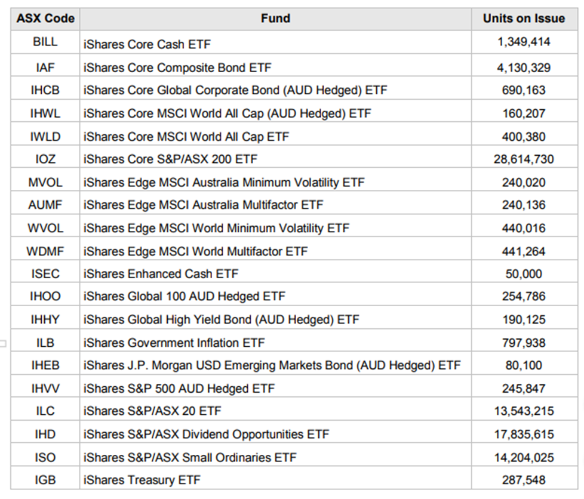
Task: Select the MVOL code cell
Action: 45,183
